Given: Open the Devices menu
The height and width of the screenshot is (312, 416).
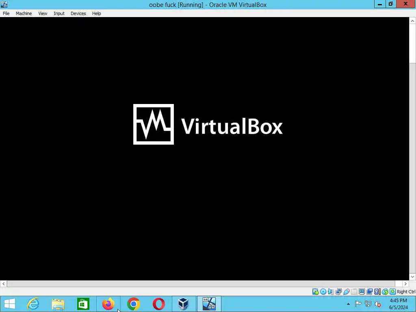Looking at the screenshot, I should pos(78,13).
